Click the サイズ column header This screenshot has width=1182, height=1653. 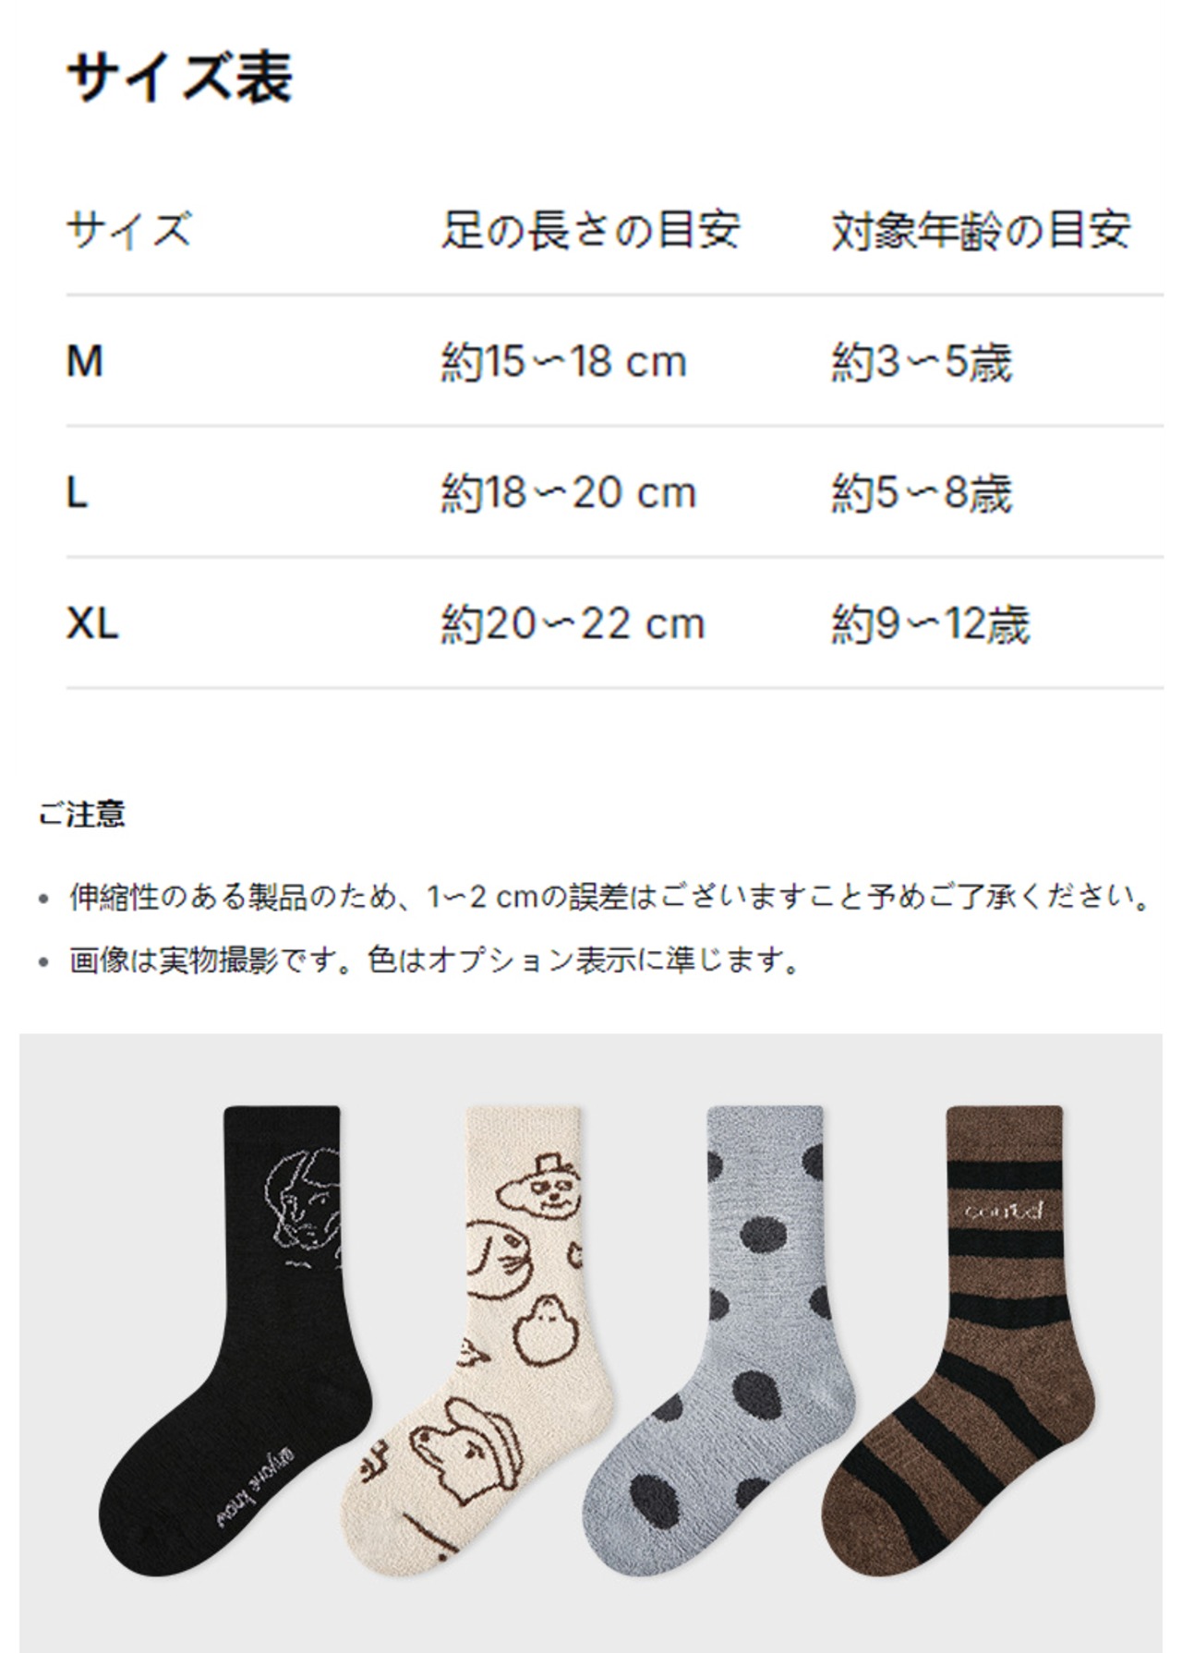(x=129, y=229)
